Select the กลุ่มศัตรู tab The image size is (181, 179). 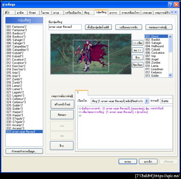click(x=101, y=12)
